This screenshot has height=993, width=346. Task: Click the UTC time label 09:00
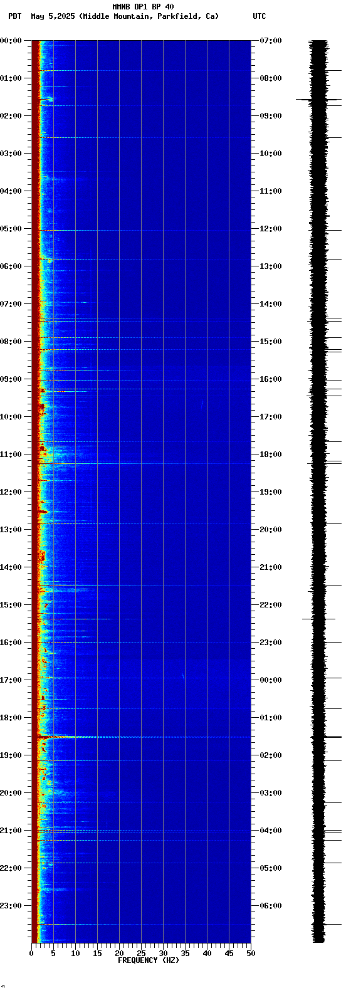271,116
